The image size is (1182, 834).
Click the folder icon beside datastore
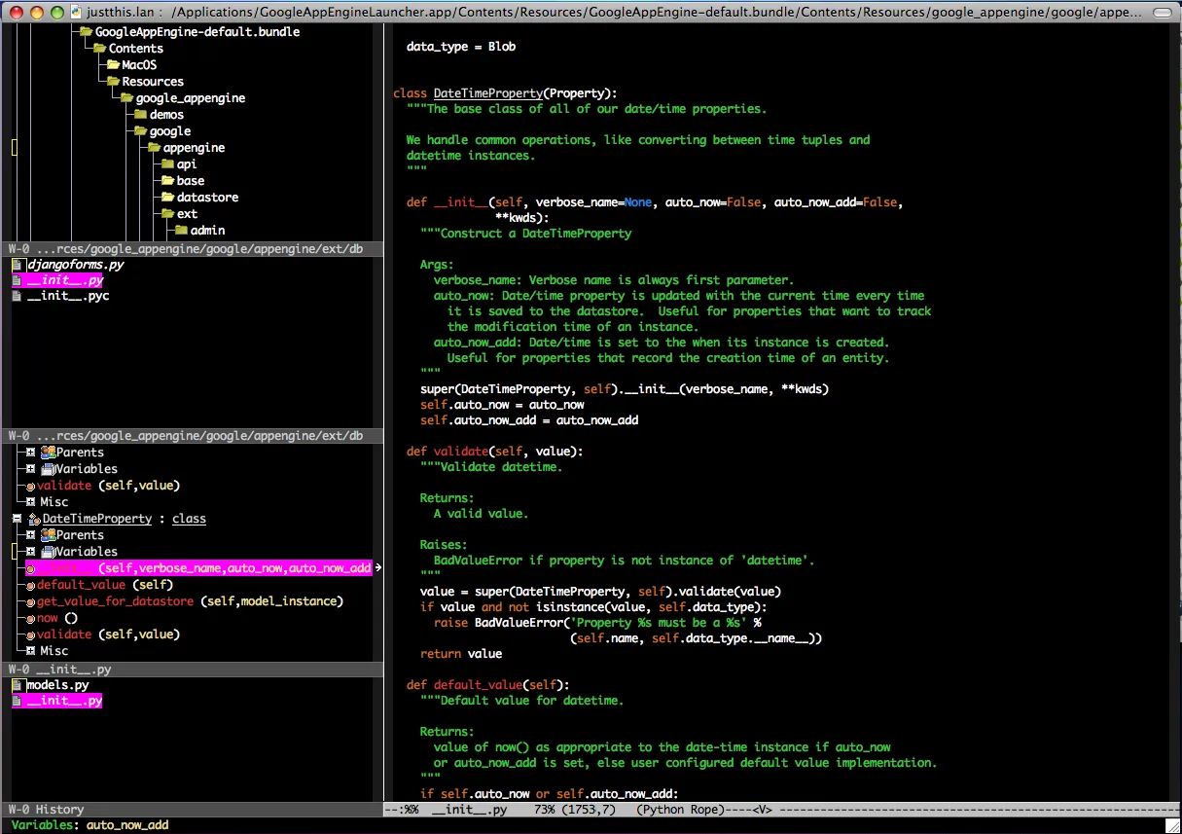[x=168, y=198]
